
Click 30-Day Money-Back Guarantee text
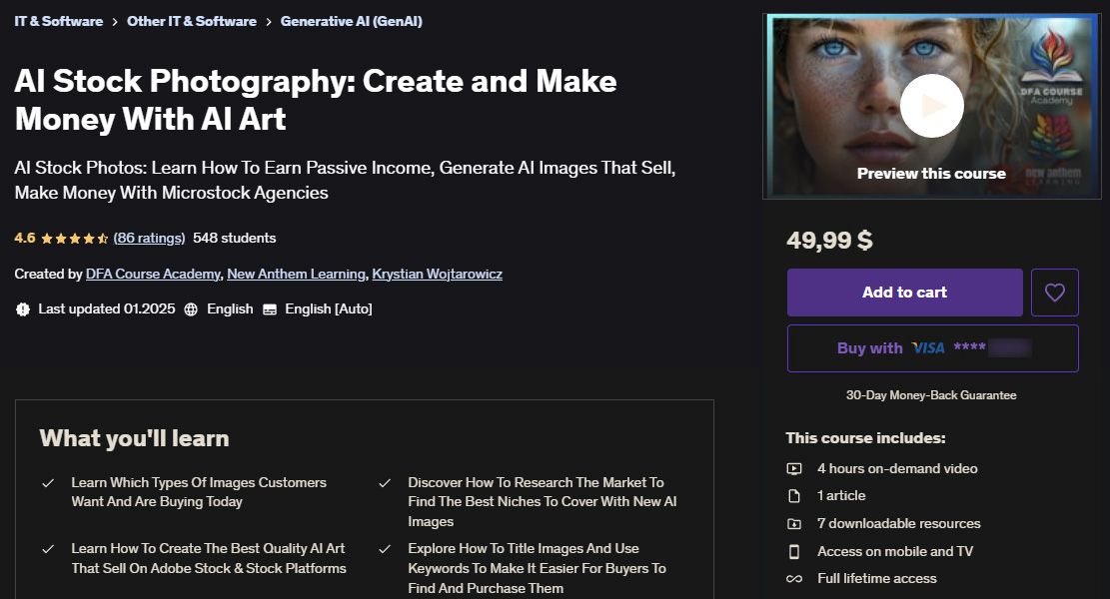(931, 395)
